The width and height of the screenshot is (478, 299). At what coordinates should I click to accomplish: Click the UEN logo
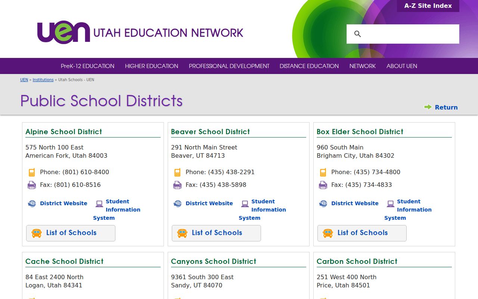(63, 32)
